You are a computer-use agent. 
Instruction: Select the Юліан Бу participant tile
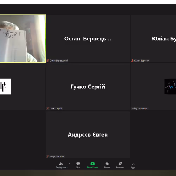[x=153, y=39]
